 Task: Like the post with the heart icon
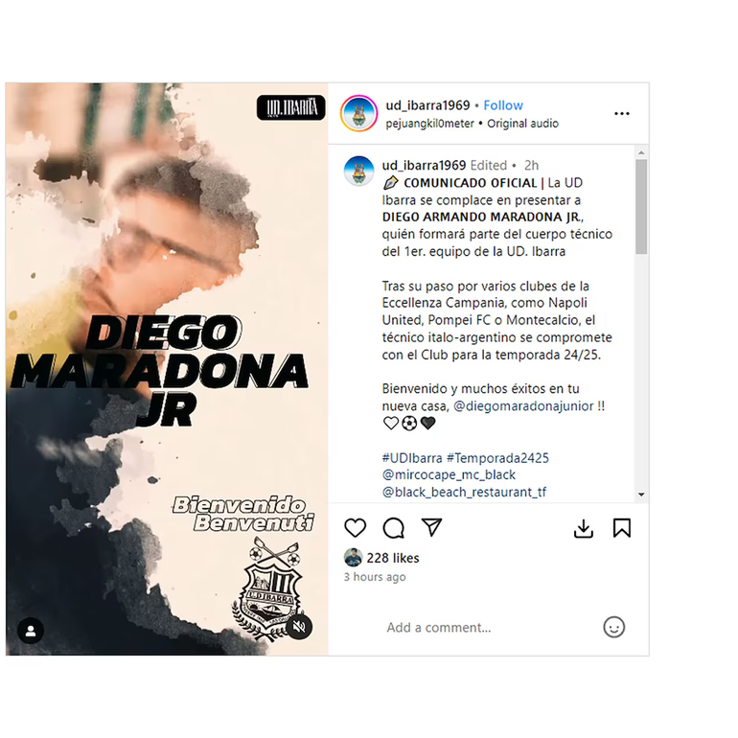click(x=355, y=527)
